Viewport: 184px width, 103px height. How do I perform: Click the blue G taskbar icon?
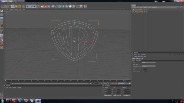coord(20,101)
